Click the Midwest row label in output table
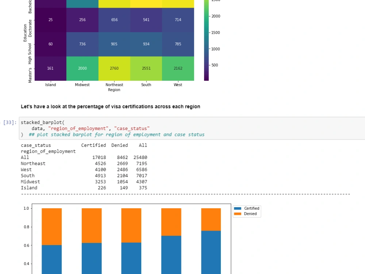The width and height of the screenshot is (365, 274). pos(30,182)
